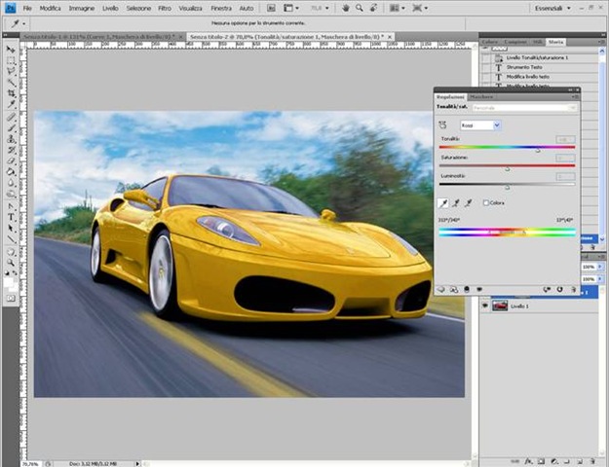Select the Clone Stamp tool
This screenshot has width=609, height=467.
click(11, 139)
